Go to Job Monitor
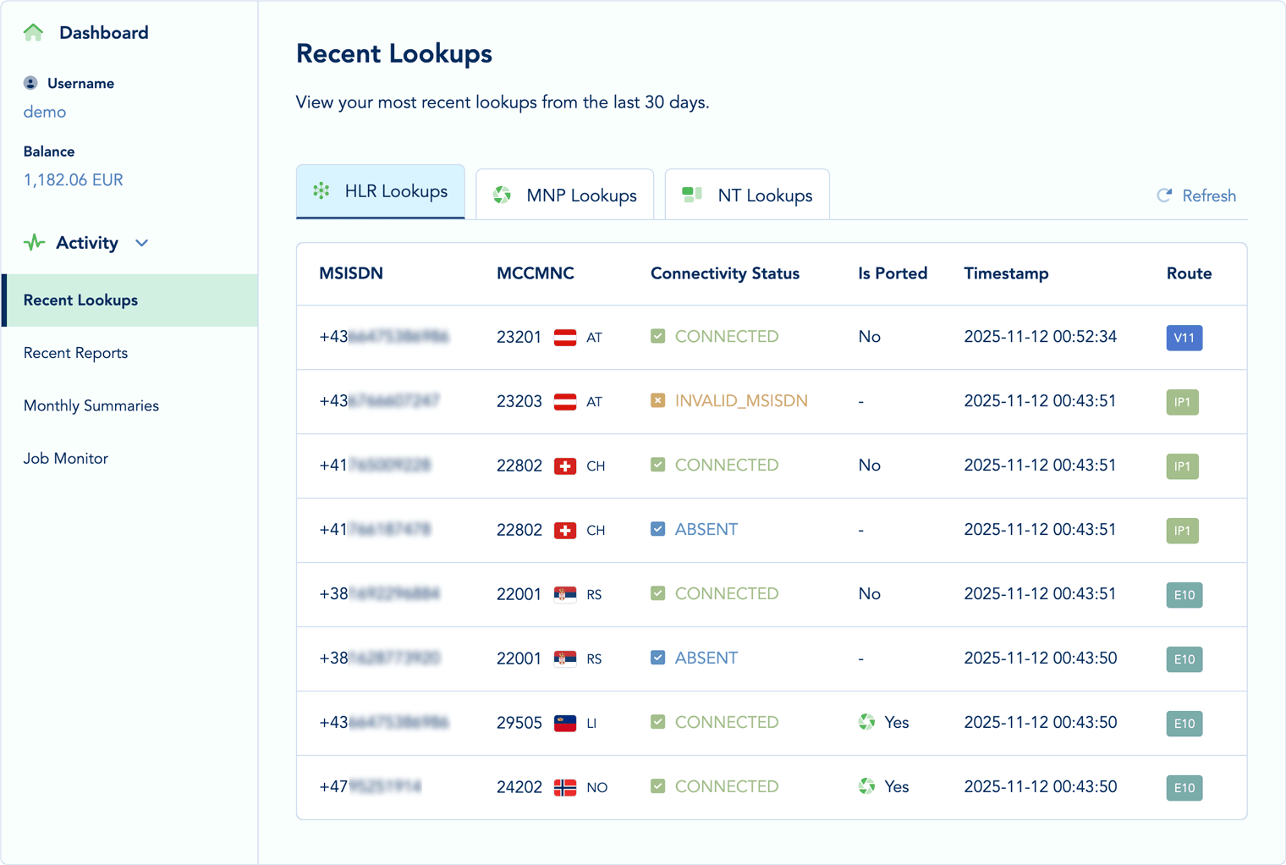Image resolution: width=1286 pixels, height=865 pixels. pos(66,458)
